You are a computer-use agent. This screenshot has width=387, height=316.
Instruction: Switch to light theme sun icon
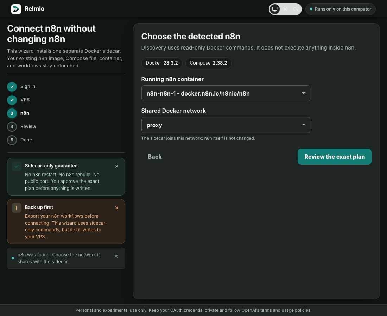(x=285, y=9)
